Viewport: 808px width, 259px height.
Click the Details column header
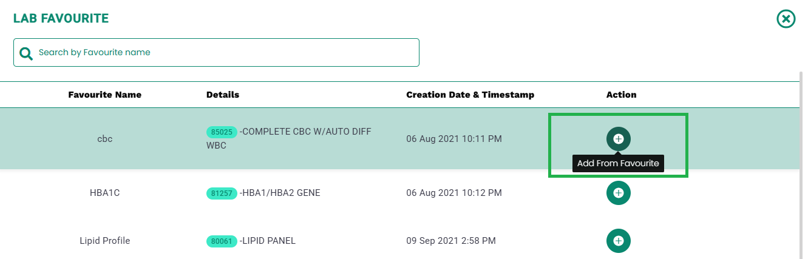click(223, 95)
